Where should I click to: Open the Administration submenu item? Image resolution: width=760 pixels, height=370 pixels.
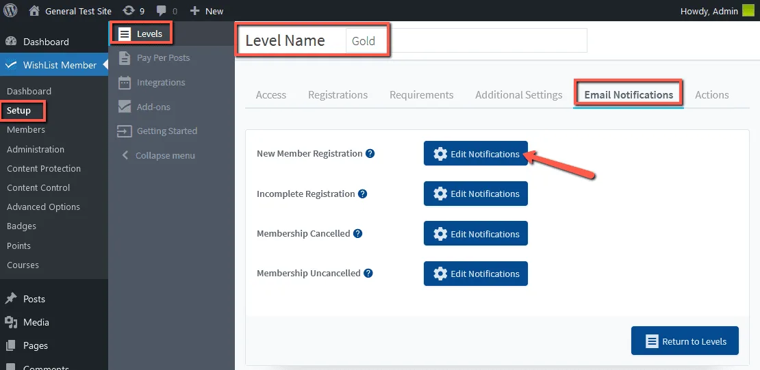point(36,149)
